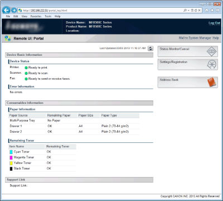Open the File menu
The height and width of the screenshot is (201, 223).
pyautogui.click(x=8, y=16)
